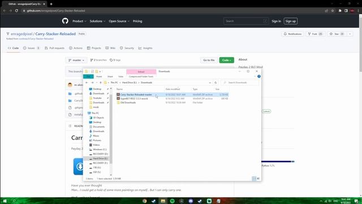Open Windows Start menu
The image size is (362, 204).
click(5, 201)
